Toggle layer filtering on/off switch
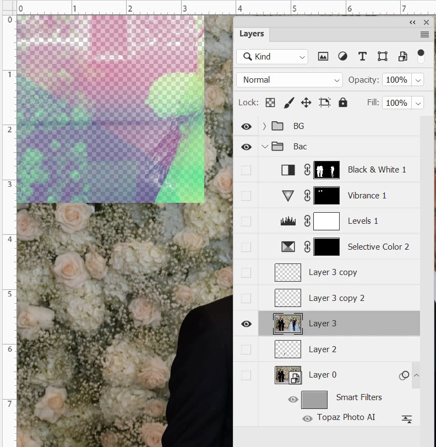The width and height of the screenshot is (436, 447). tap(421, 56)
